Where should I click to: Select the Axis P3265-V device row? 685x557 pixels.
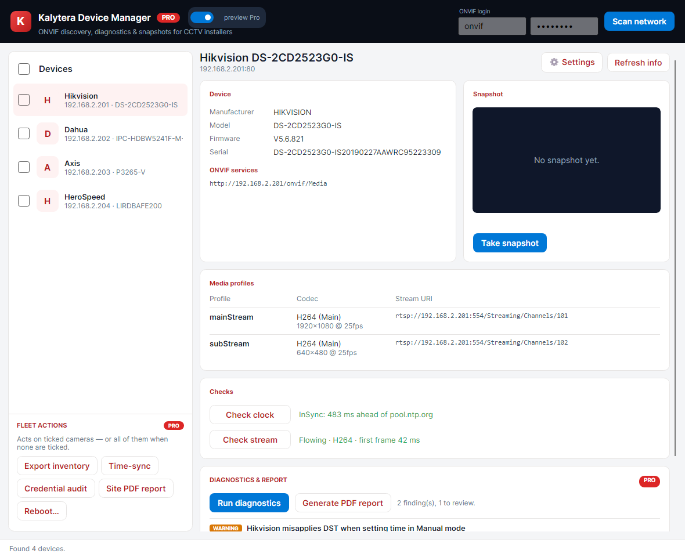100,167
